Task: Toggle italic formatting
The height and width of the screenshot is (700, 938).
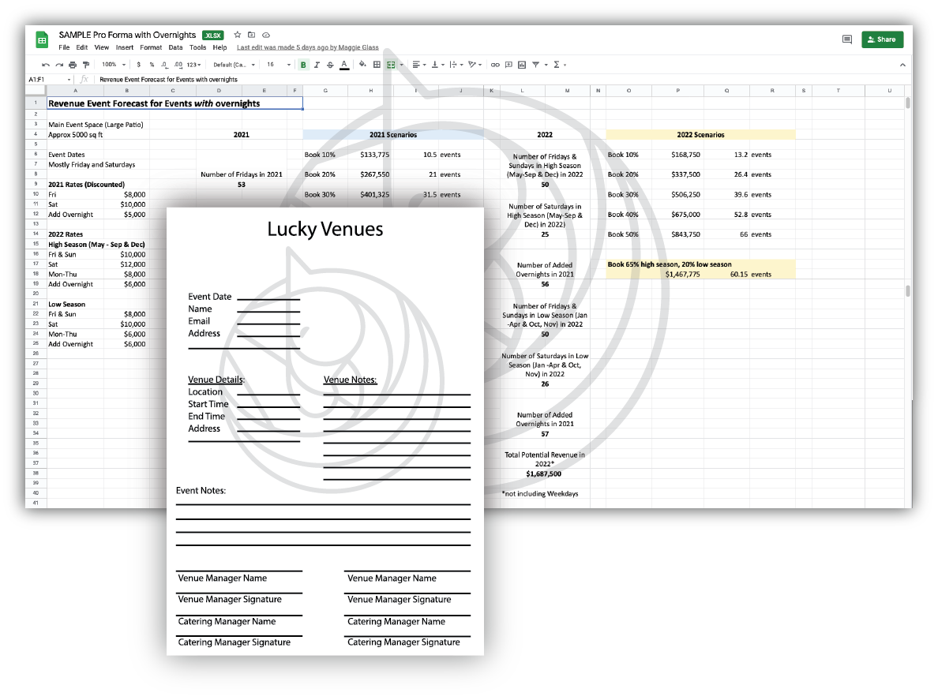Action: coord(317,65)
